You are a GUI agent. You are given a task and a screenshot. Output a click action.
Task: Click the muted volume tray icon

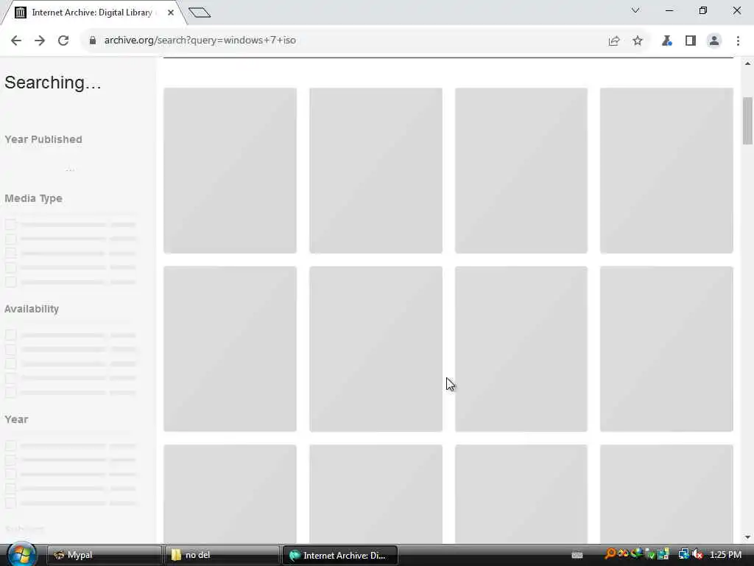click(x=698, y=554)
